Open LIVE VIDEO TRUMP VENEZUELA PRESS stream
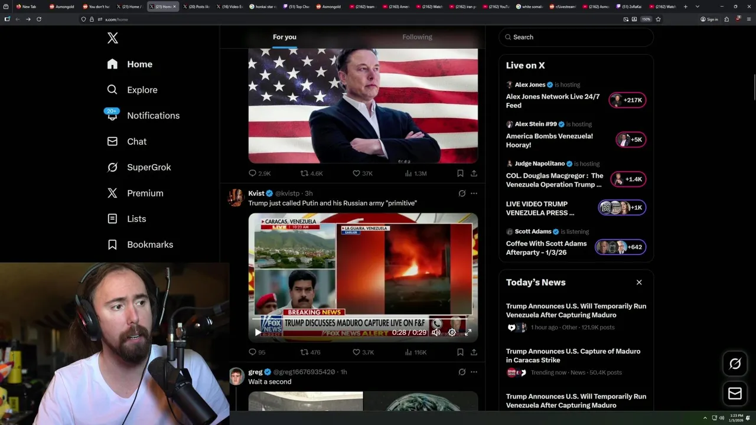 click(540, 208)
